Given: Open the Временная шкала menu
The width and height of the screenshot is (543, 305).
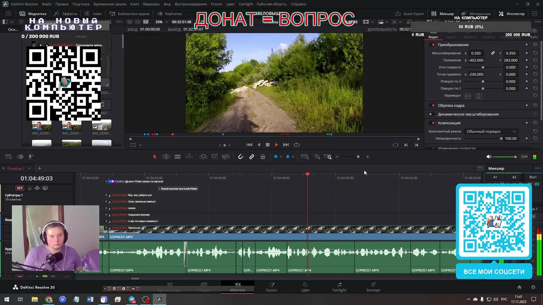Looking at the screenshot, I should coord(110,4).
